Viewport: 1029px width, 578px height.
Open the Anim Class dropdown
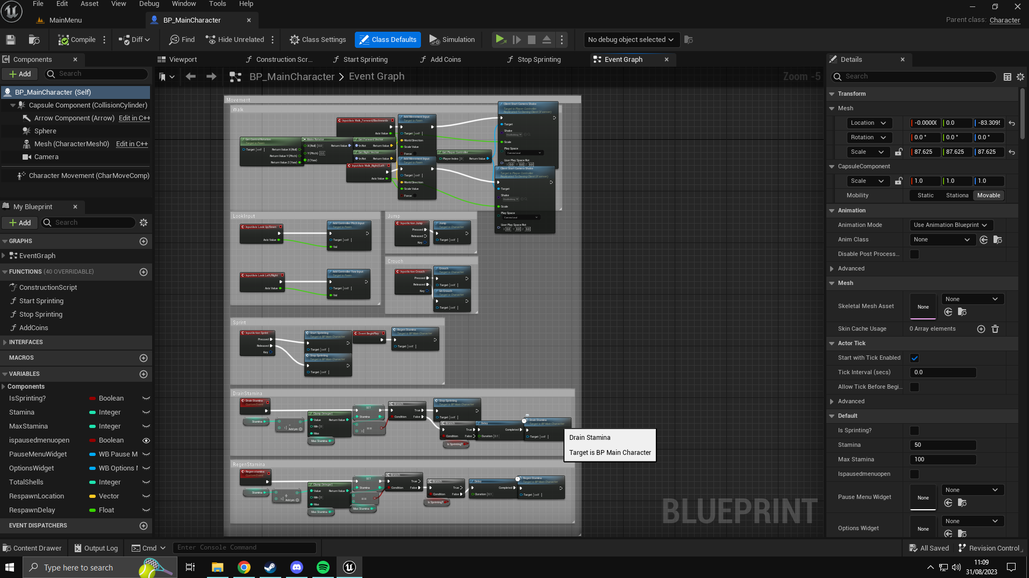pyautogui.click(x=942, y=240)
